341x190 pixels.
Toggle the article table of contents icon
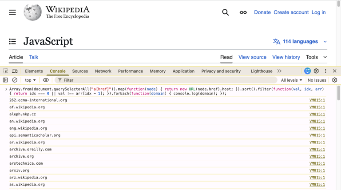tap(12, 41)
